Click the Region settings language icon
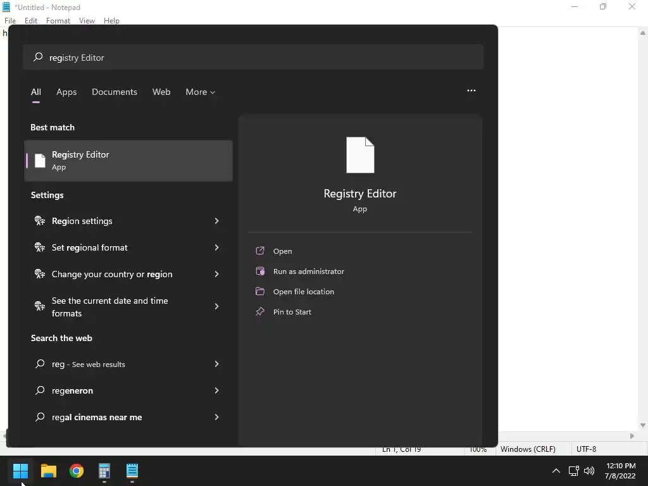Viewport: 648px width, 486px height. point(40,221)
